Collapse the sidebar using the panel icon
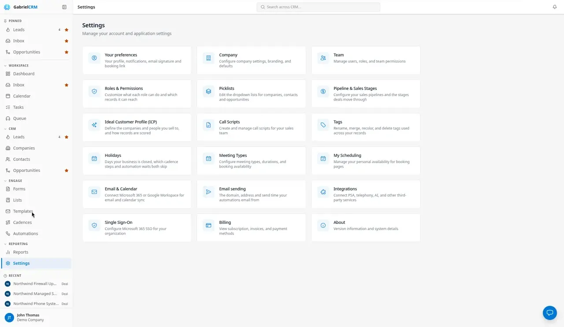 tap(64, 7)
